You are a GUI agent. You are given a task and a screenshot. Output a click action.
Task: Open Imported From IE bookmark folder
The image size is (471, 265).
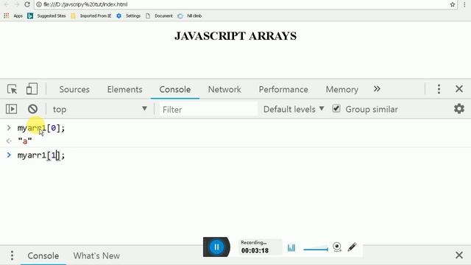point(91,16)
